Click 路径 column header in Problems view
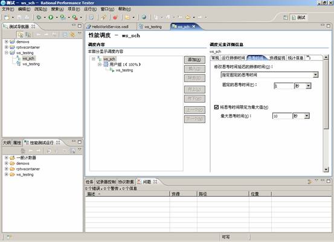The image size is (334, 242). coord(223,194)
